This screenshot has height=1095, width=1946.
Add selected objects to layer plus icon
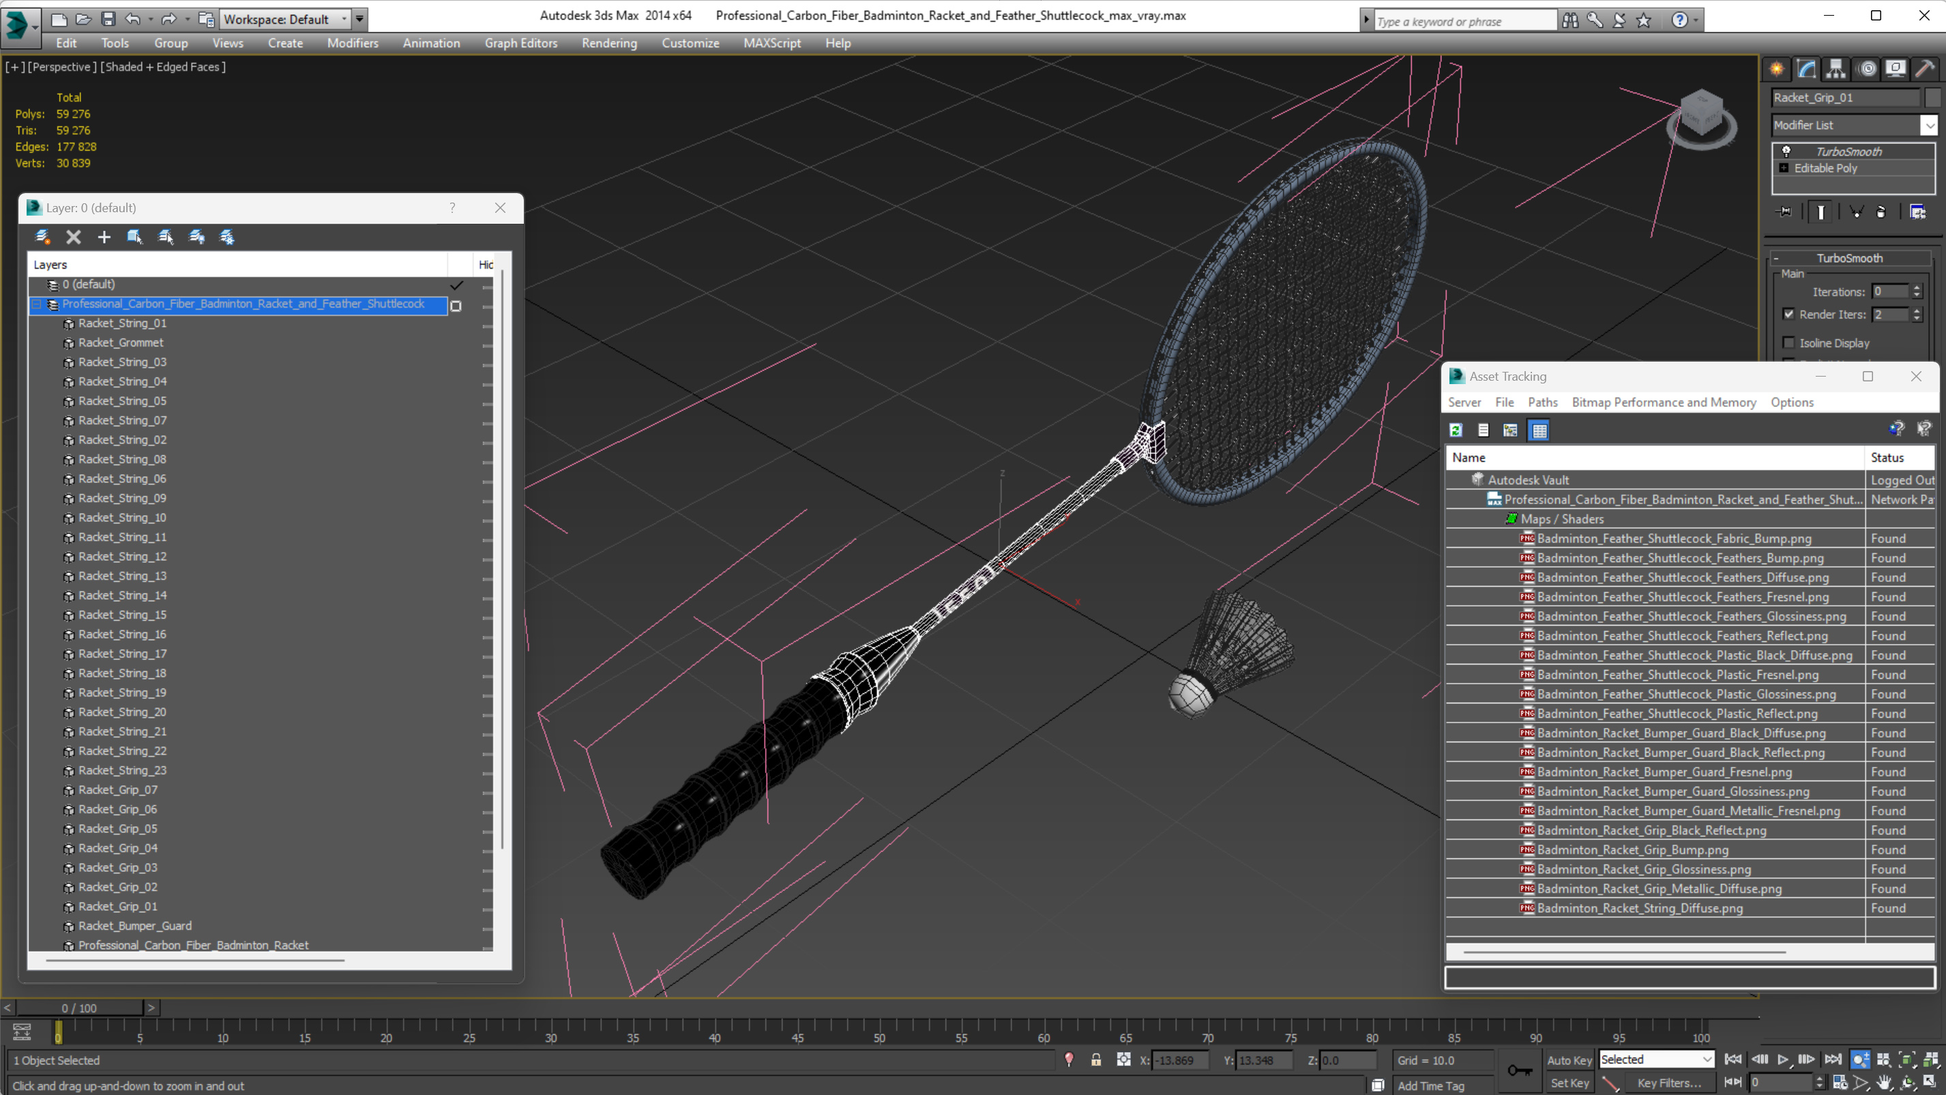click(x=104, y=237)
